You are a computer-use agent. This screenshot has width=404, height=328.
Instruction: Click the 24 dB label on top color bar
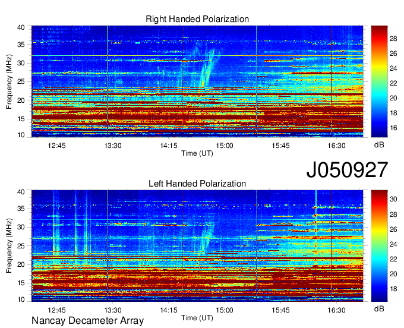tap(393, 68)
